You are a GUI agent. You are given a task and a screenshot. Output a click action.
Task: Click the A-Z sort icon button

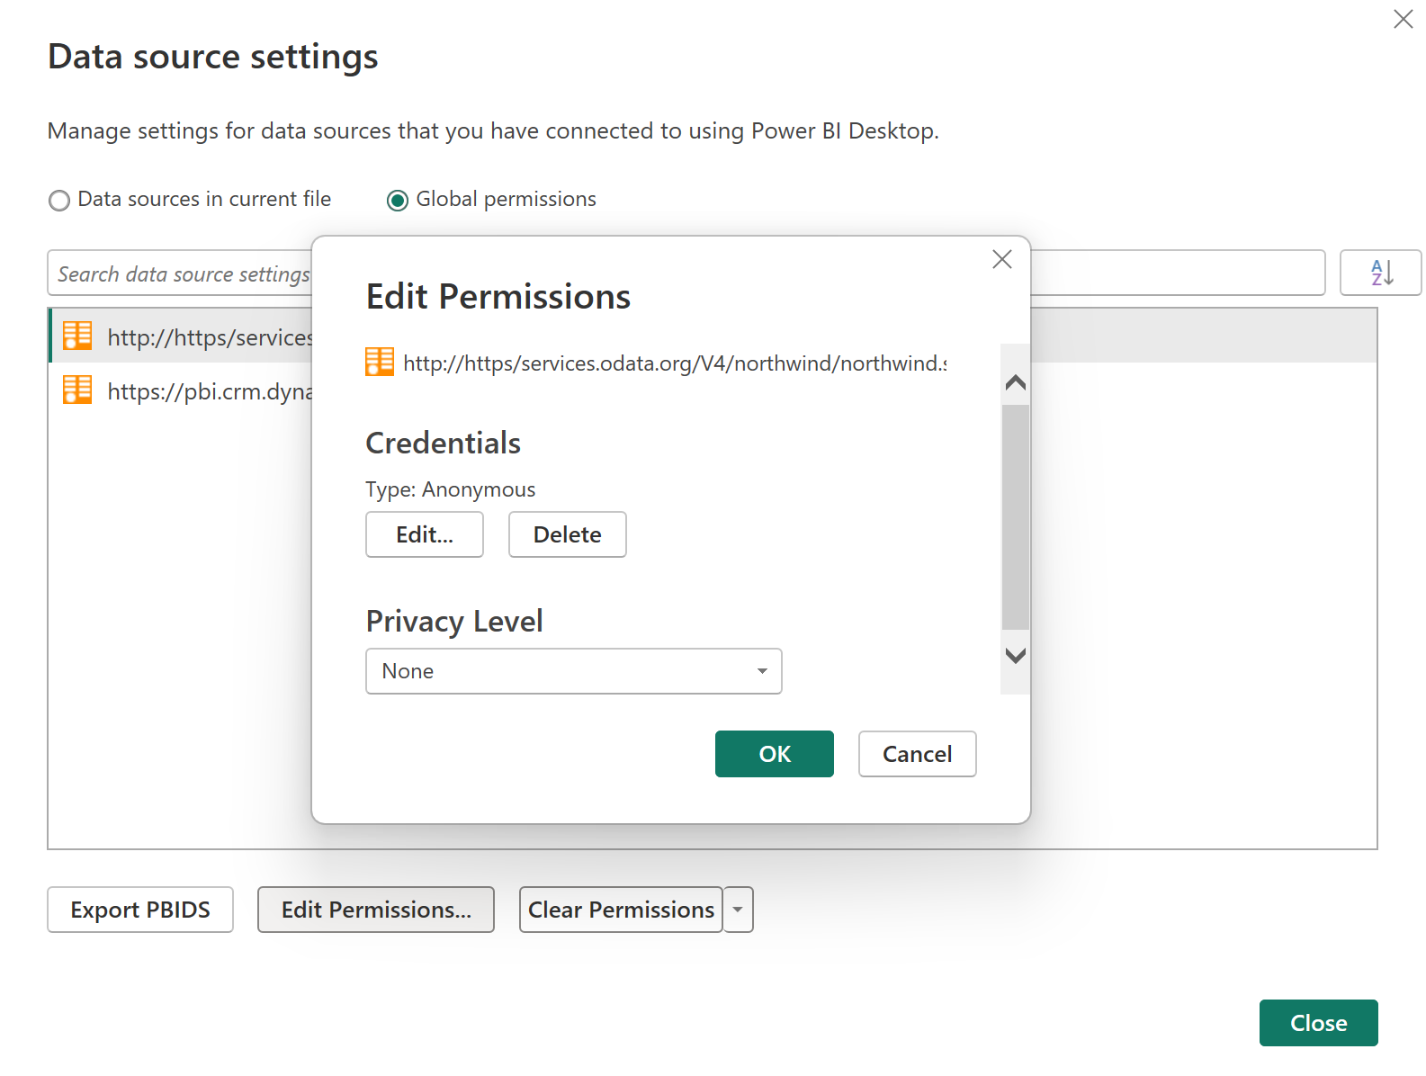point(1380,273)
